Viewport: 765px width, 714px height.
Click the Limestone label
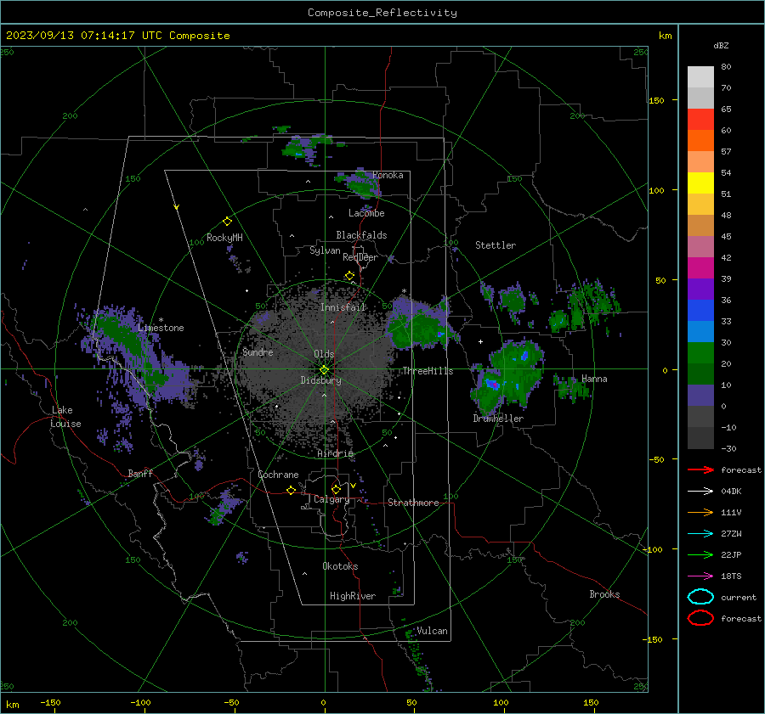161,328
